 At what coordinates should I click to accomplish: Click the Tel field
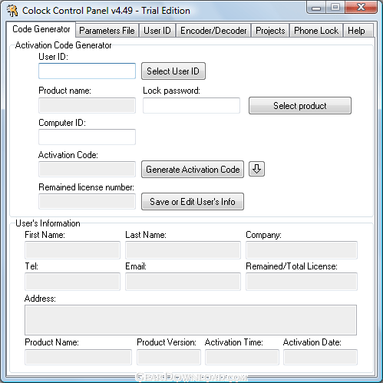(x=72, y=282)
